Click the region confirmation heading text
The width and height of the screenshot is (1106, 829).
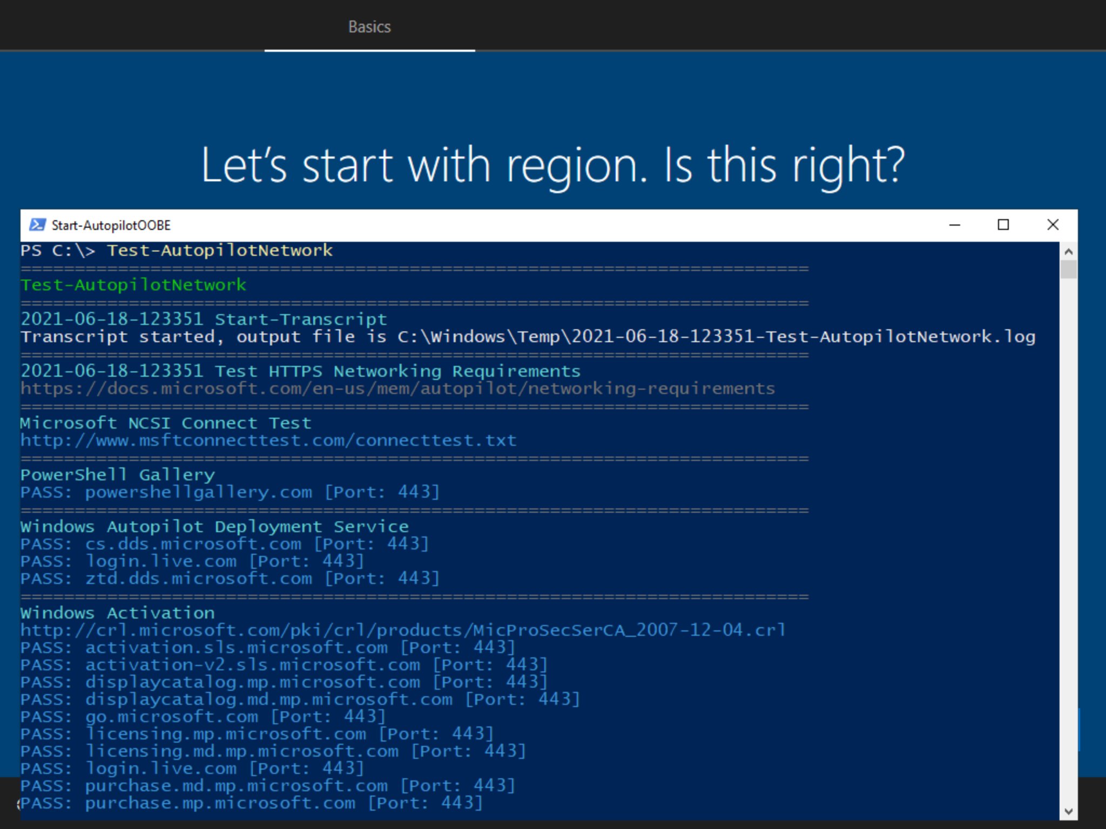coord(553,165)
